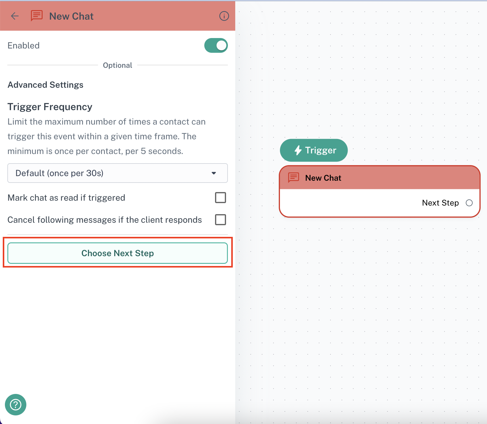
Task: Click the Next Step label in the node
Action: point(440,203)
